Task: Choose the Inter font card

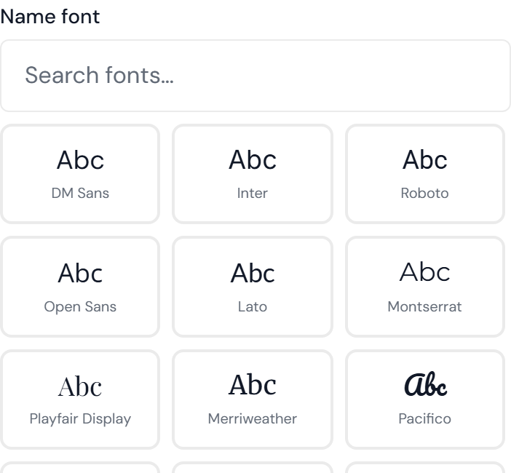Action: [253, 174]
